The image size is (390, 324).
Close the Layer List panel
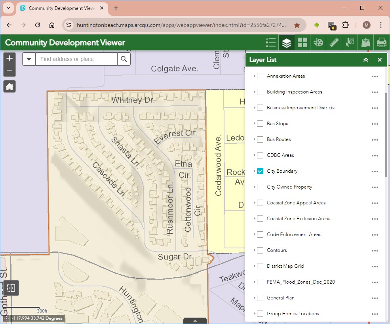click(380, 60)
